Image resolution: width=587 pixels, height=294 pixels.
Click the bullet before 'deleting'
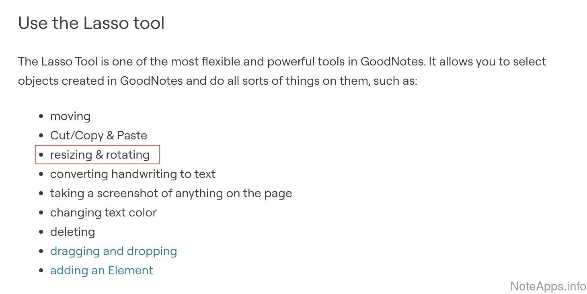(41, 233)
